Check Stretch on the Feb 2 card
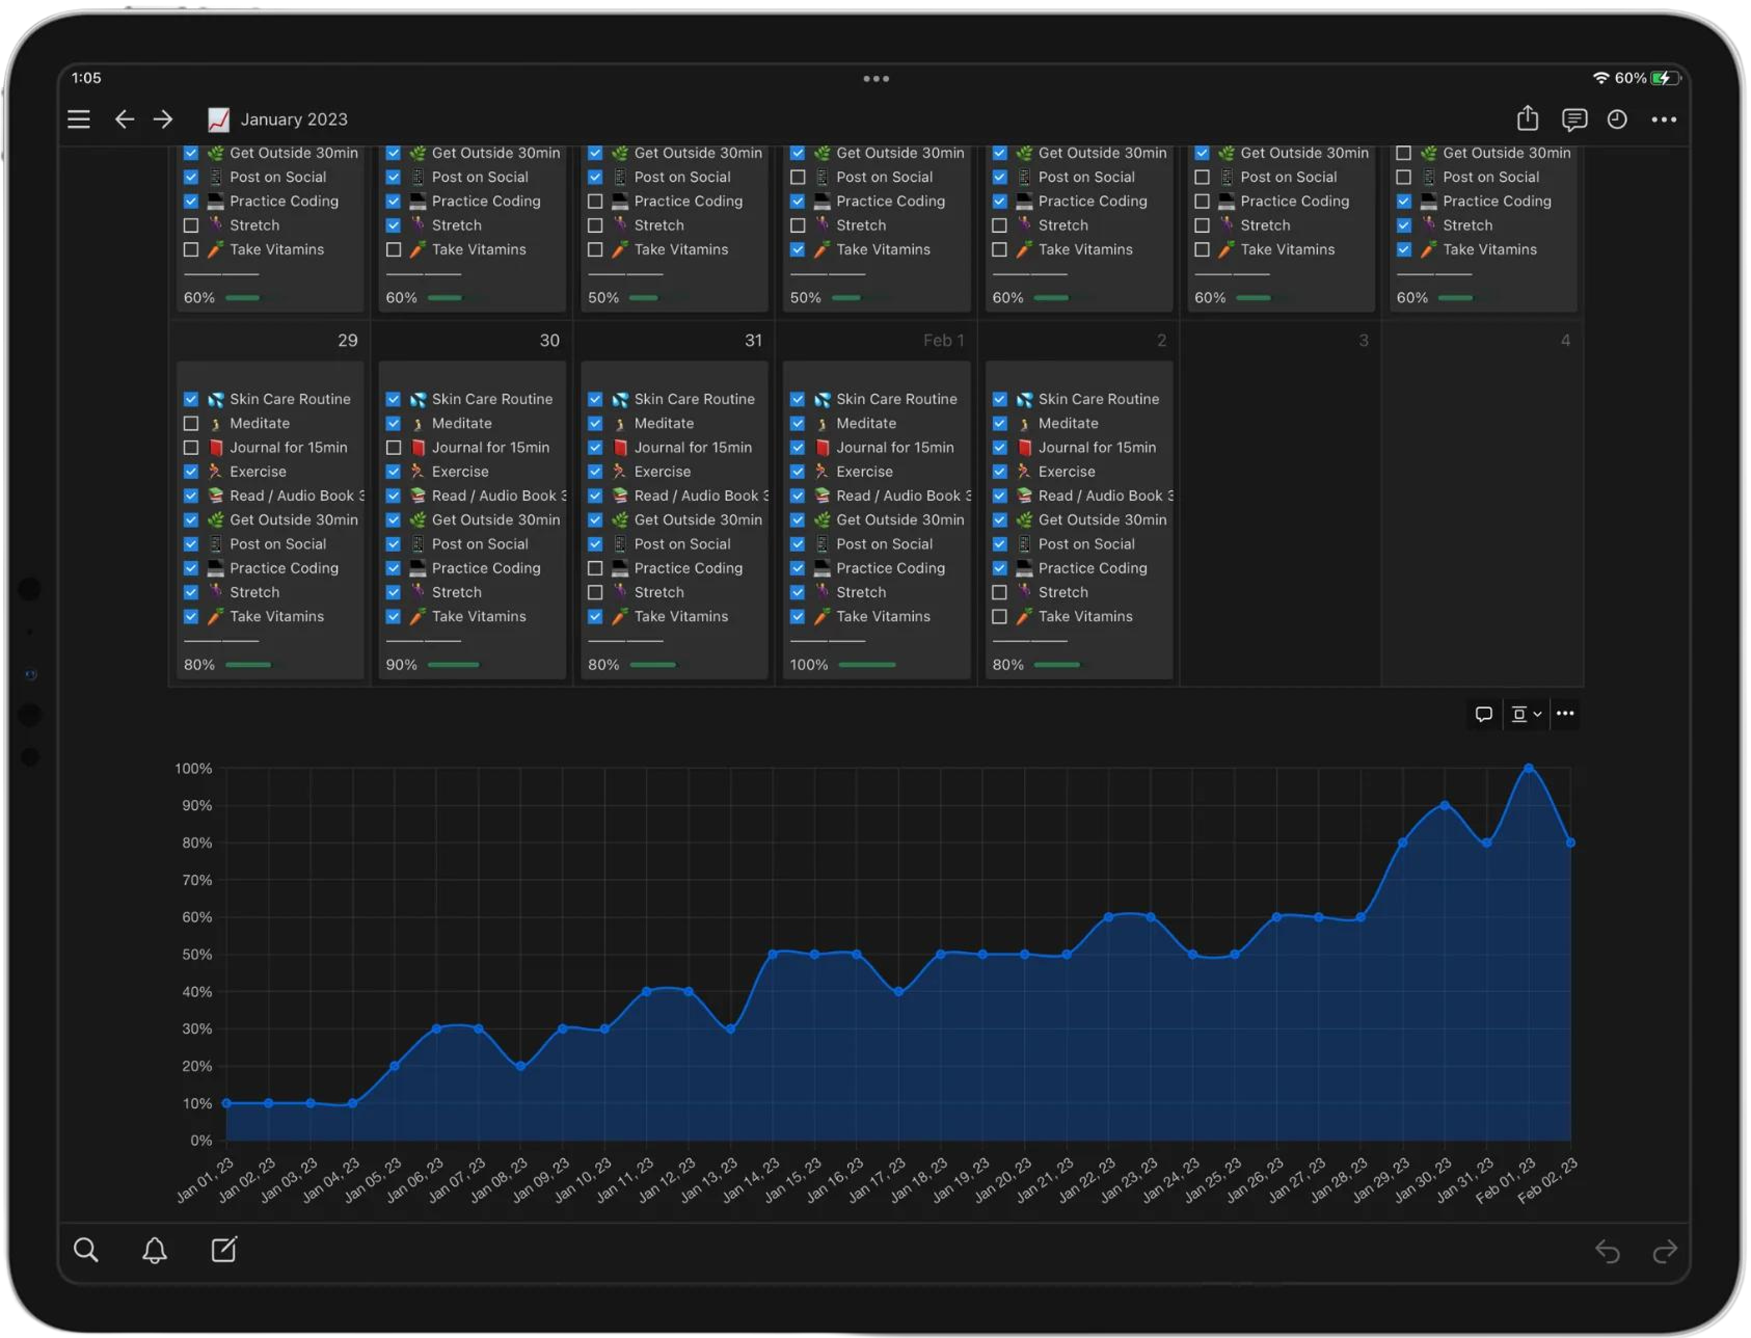Screen dimensions: 1751x1338 pos(999,593)
